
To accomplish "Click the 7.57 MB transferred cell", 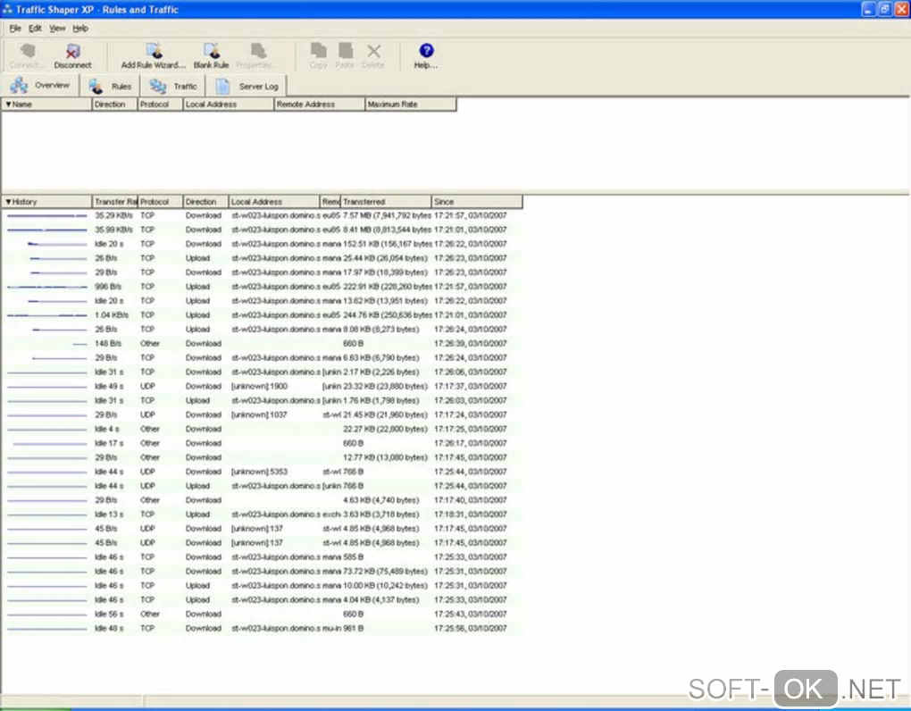I will pyautogui.click(x=387, y=215).
